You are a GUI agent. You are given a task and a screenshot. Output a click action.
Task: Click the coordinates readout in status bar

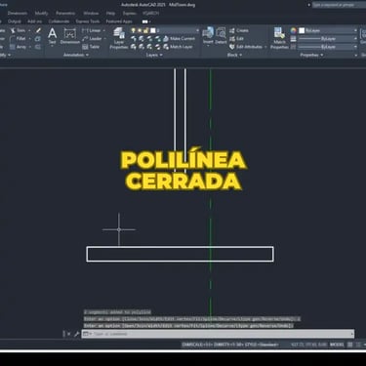pyautogui.click(x=308, y=345)
